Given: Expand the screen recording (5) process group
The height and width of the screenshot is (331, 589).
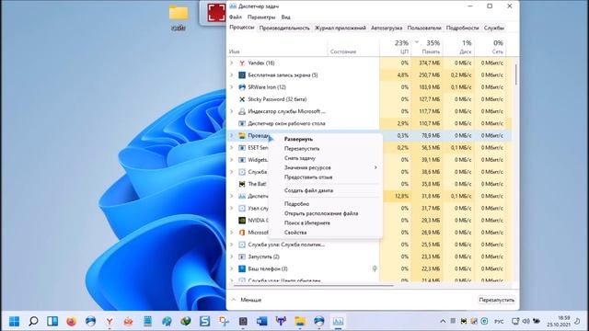Looking at the screenshot, I should tap(232, 75).
